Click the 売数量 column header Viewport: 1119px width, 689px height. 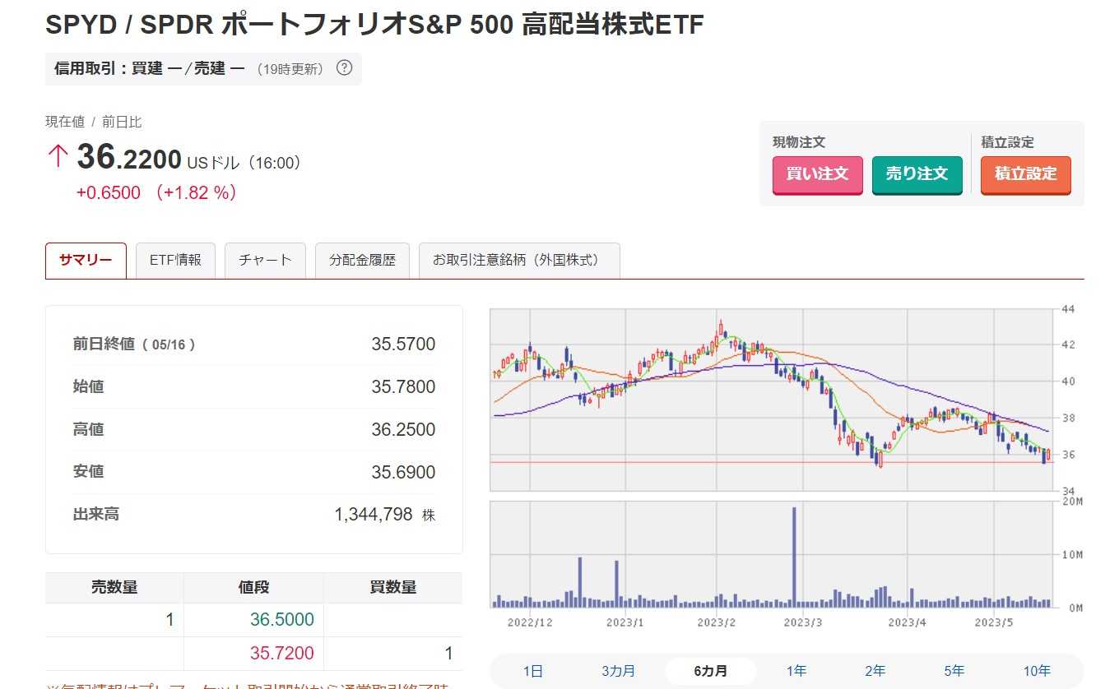point(114,588)
